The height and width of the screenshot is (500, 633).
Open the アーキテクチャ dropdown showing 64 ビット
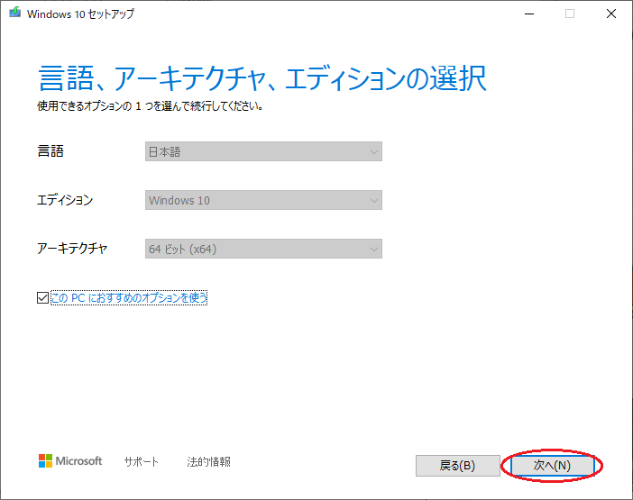[263, 249]
